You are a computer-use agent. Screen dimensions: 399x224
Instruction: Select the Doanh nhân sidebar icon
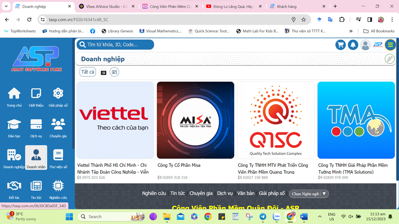pos(36,158)
